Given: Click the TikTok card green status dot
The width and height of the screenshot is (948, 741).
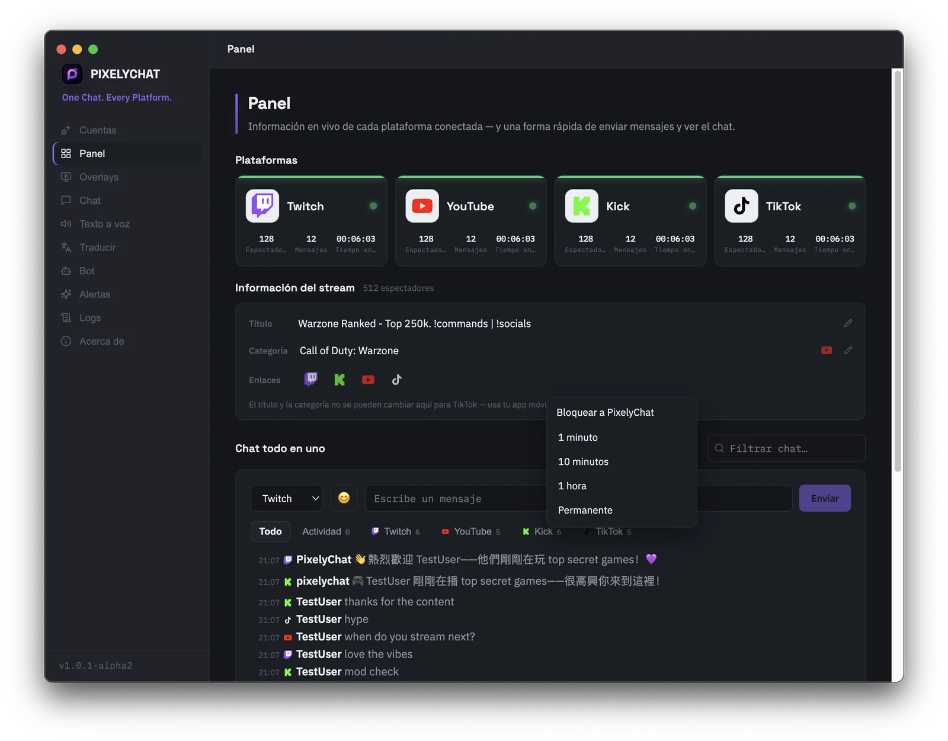Looking at the screenshot, I should tap(852, 206).
